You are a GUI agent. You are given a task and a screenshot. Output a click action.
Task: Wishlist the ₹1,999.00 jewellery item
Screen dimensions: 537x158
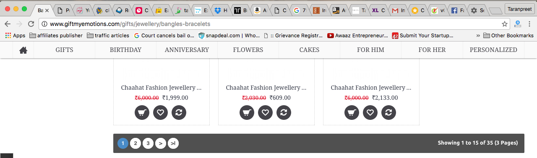tap(160, 112)
